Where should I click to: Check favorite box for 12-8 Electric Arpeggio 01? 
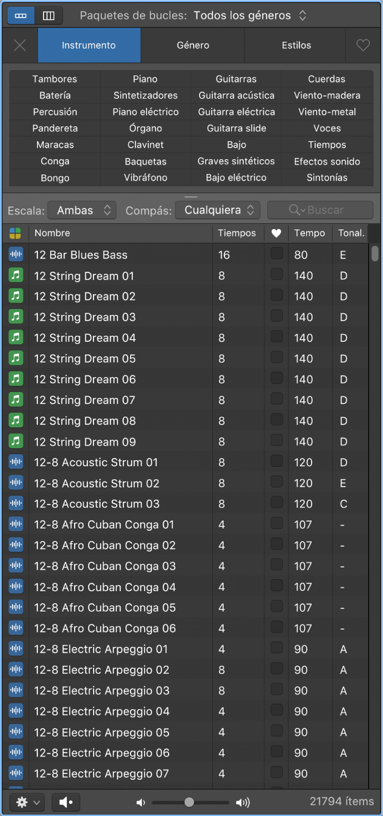[x=276, y=648]
